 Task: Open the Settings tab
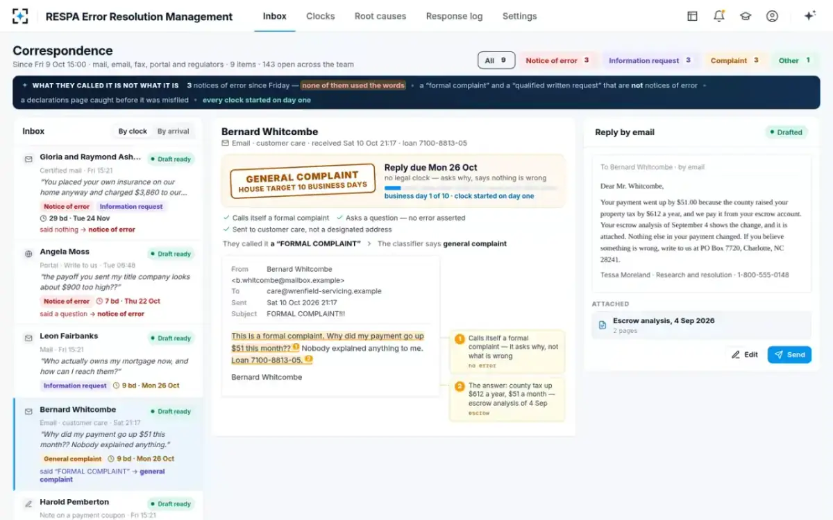coord(519,16)
